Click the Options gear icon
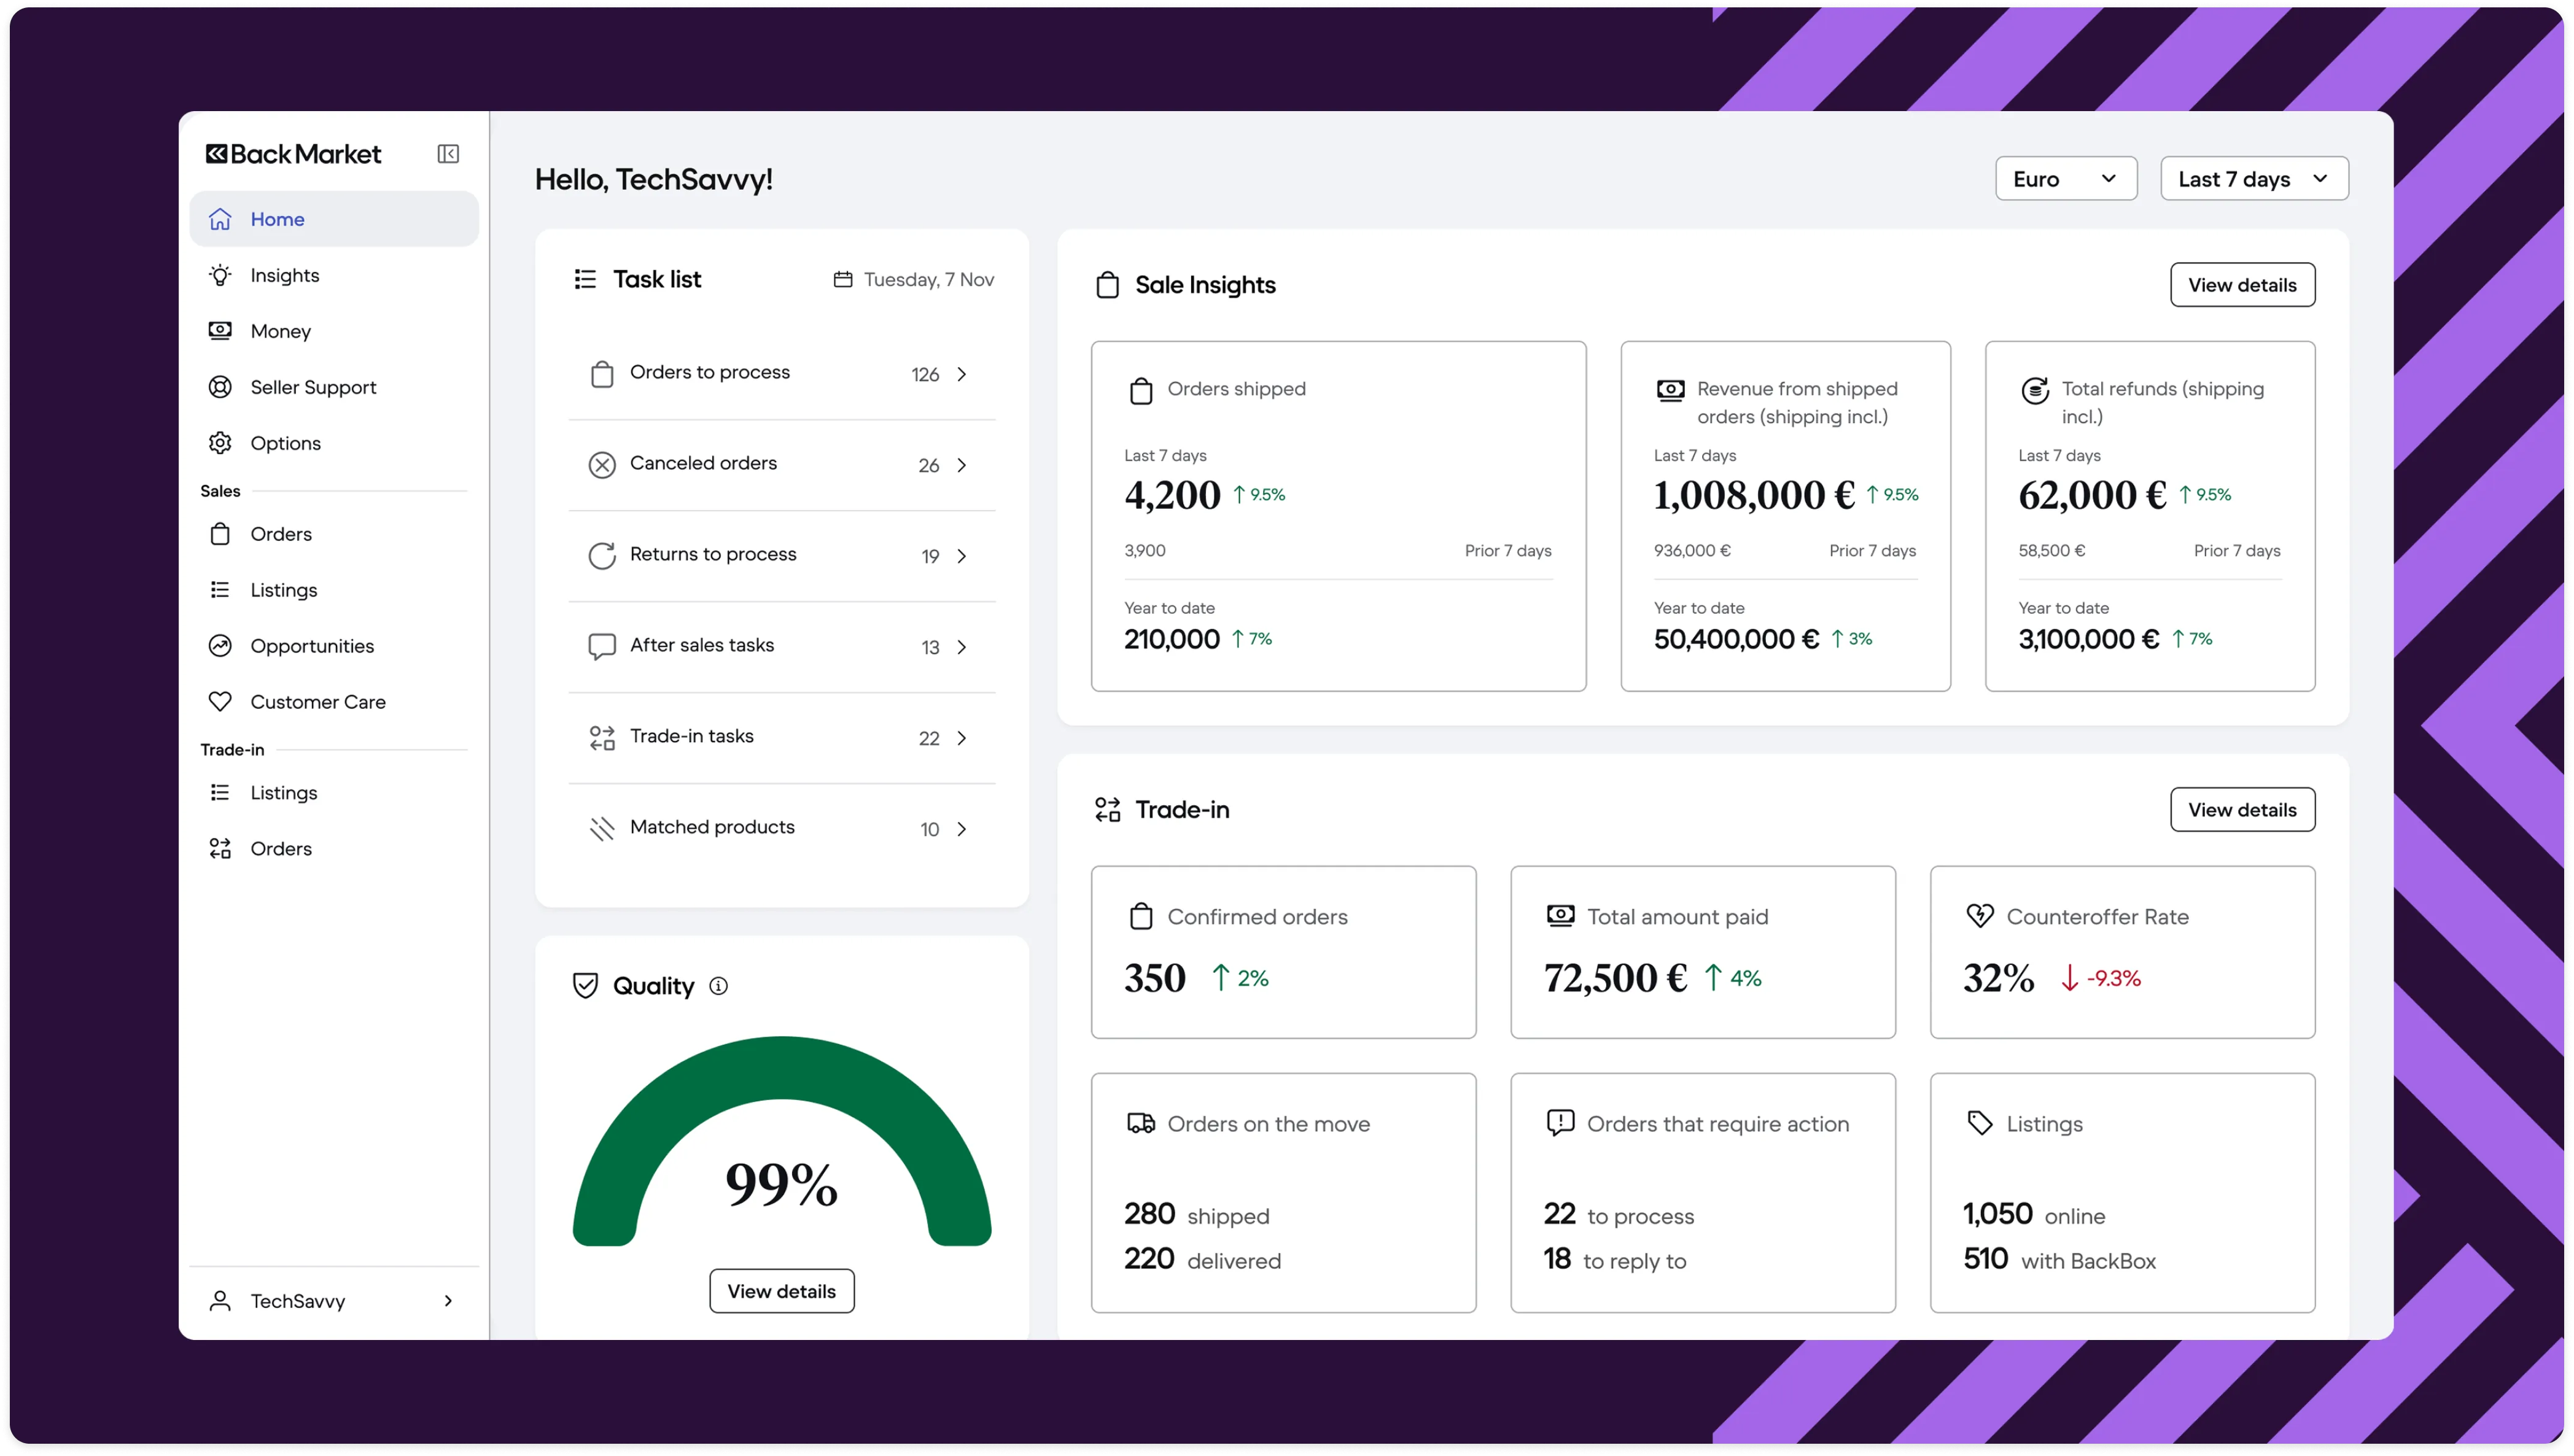This screenshot has height=1456, width=2574. [x=220, y=443]
